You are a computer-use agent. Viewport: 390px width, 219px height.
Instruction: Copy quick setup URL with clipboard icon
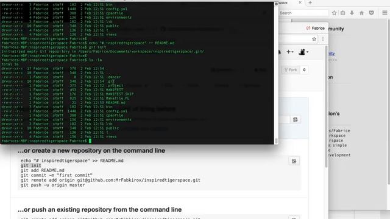[x=295, y=119]
